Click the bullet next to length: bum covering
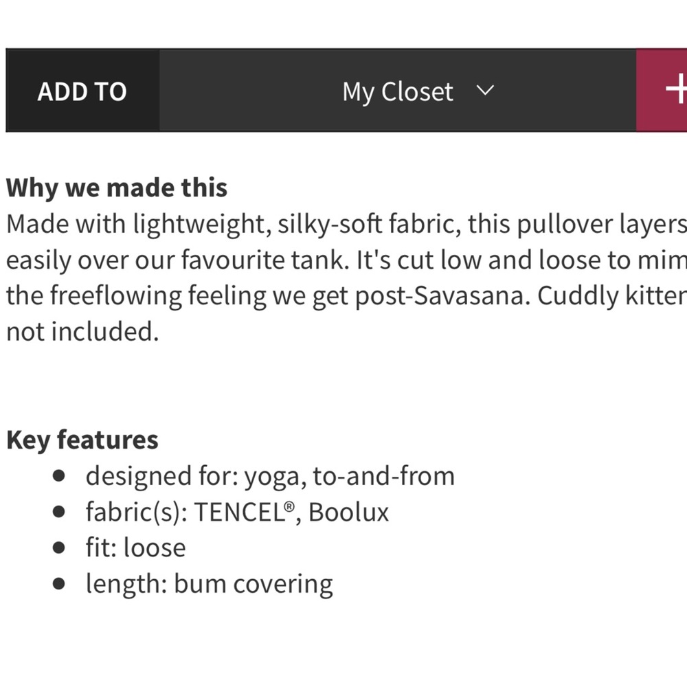687x687 pixels. click(58, 583)
